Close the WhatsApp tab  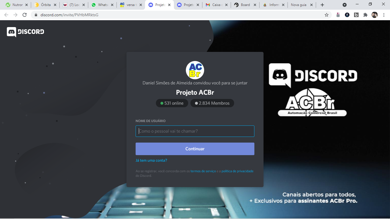coord(112,5)
